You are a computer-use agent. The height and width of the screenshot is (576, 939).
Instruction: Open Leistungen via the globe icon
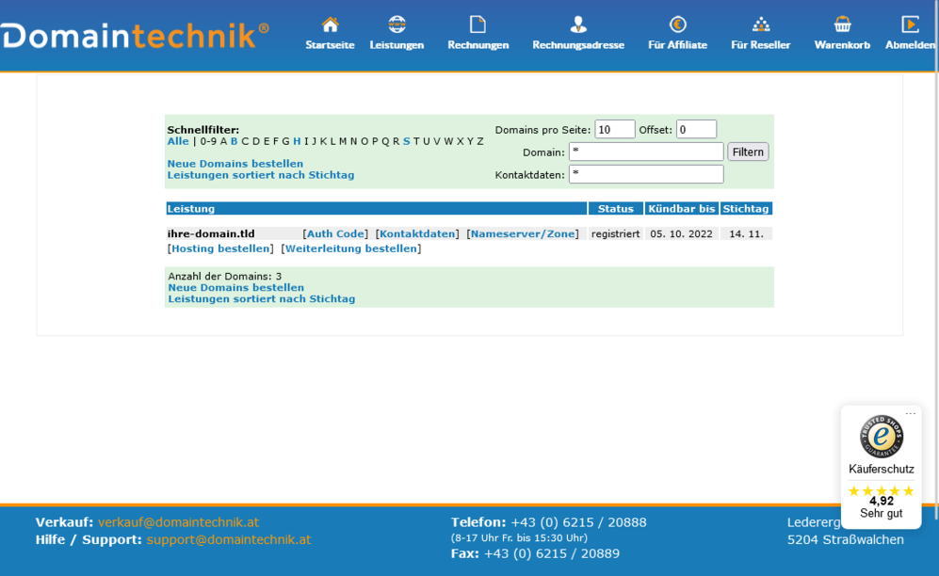click(397, 24)
